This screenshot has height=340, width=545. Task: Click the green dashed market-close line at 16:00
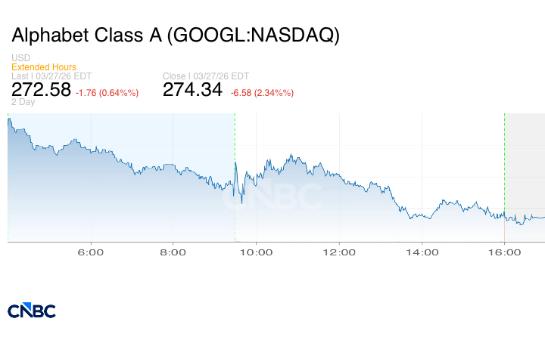[504, 151]
